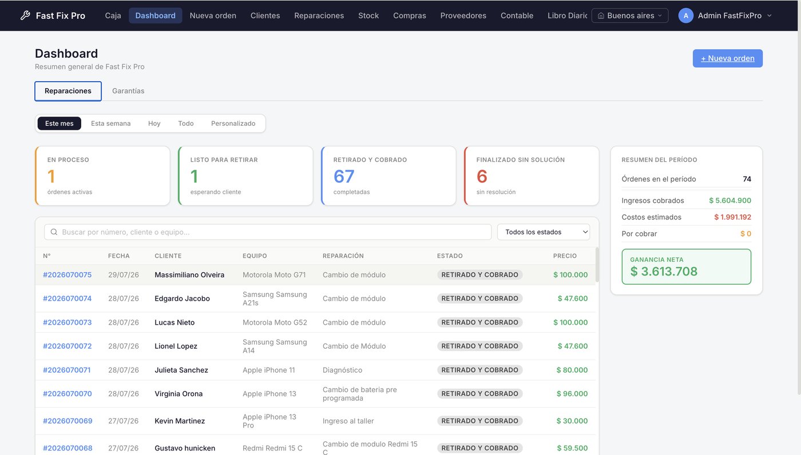Viewport: 801px width, 455px height.
Task: Click the Ganancia neta $ 3.613.708 box
Action: click(687, 266)
